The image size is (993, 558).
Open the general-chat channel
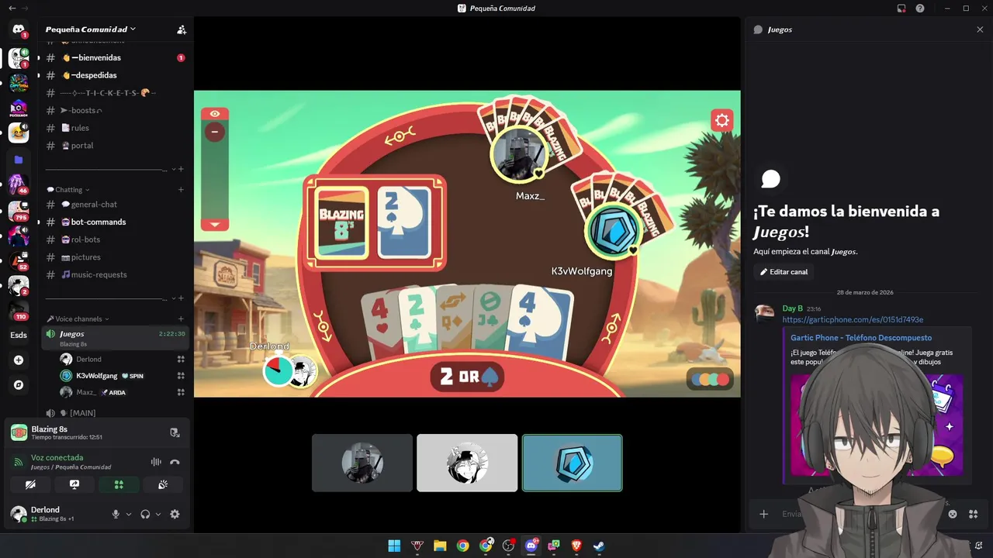(114, 204)
